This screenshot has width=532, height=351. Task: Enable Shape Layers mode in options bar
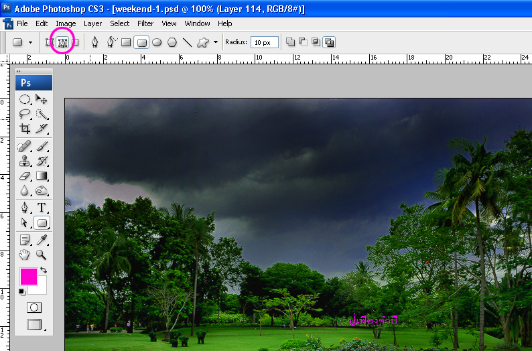(49, 42)
